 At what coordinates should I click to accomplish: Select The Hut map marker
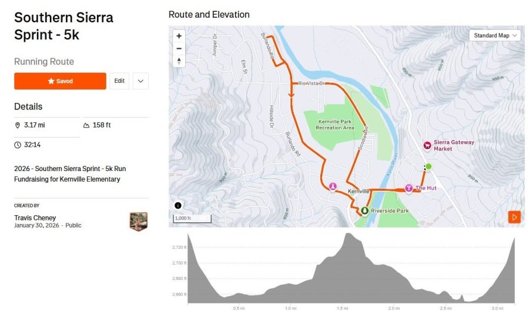point(409,188)
